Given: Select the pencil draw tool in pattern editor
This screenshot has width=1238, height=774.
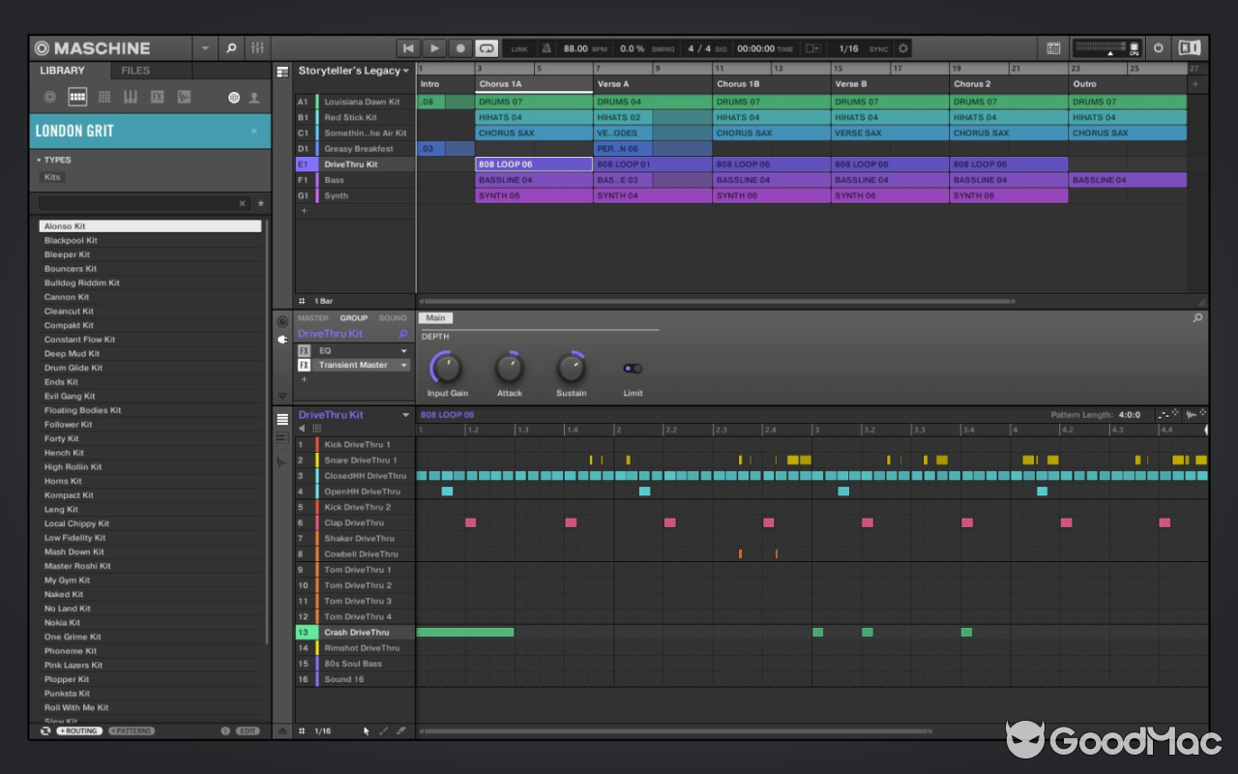Looking at the screenshot, I should tap(384, 730).
